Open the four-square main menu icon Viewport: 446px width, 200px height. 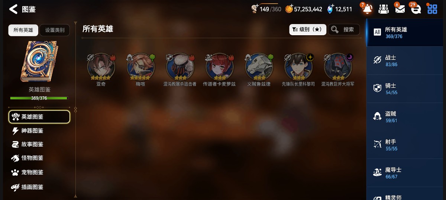[x=432, y=9]
